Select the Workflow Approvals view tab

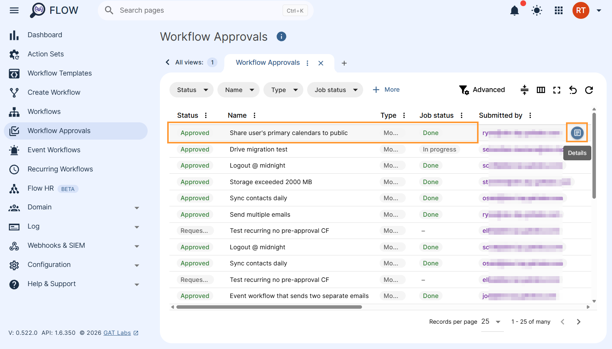click(x=268, y=63)
